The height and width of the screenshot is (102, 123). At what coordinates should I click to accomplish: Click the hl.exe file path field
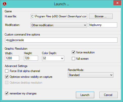coord(59,16)
